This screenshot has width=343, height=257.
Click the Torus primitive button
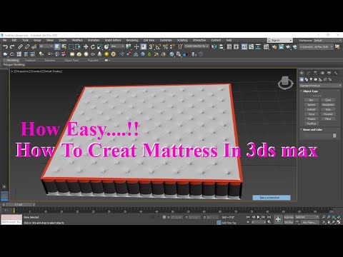312,114
